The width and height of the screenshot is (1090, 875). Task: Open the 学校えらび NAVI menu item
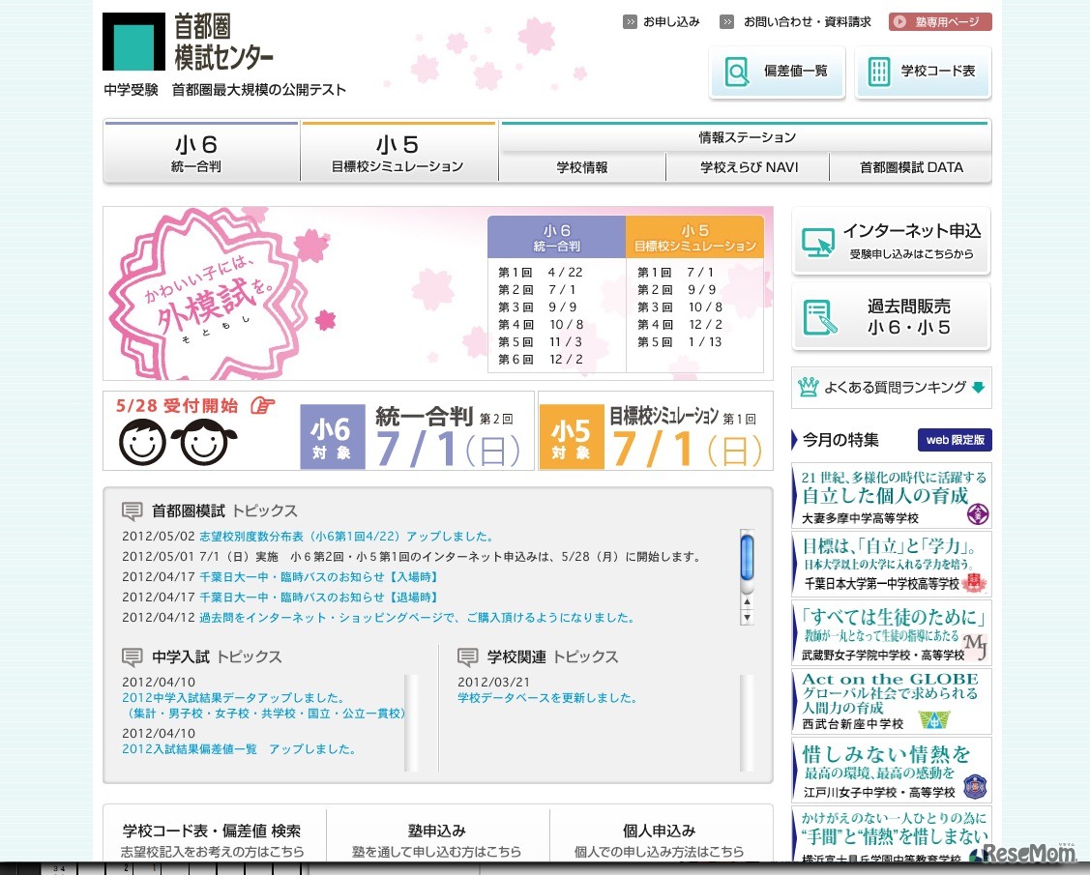(747, 167)
